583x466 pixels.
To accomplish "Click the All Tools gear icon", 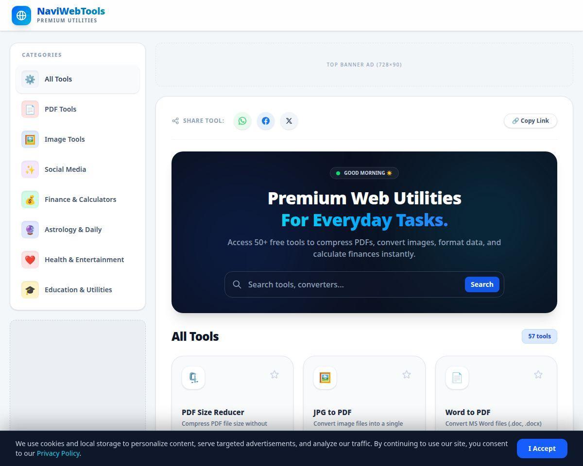I will coord(30,79).
